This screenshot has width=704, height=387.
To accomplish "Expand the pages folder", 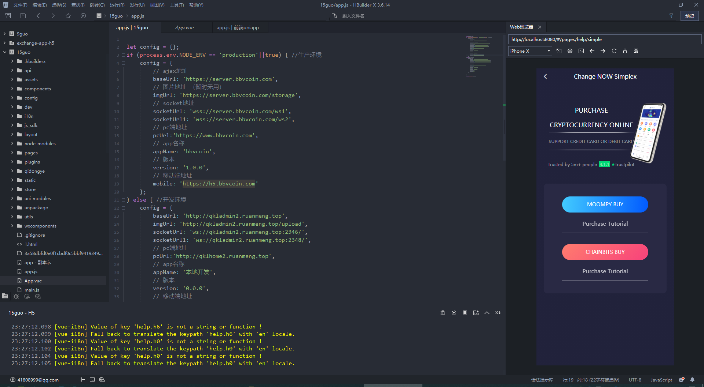I will 12,153.
